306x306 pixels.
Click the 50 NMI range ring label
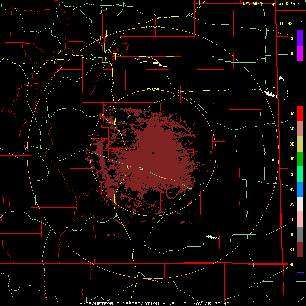[153, 90]
